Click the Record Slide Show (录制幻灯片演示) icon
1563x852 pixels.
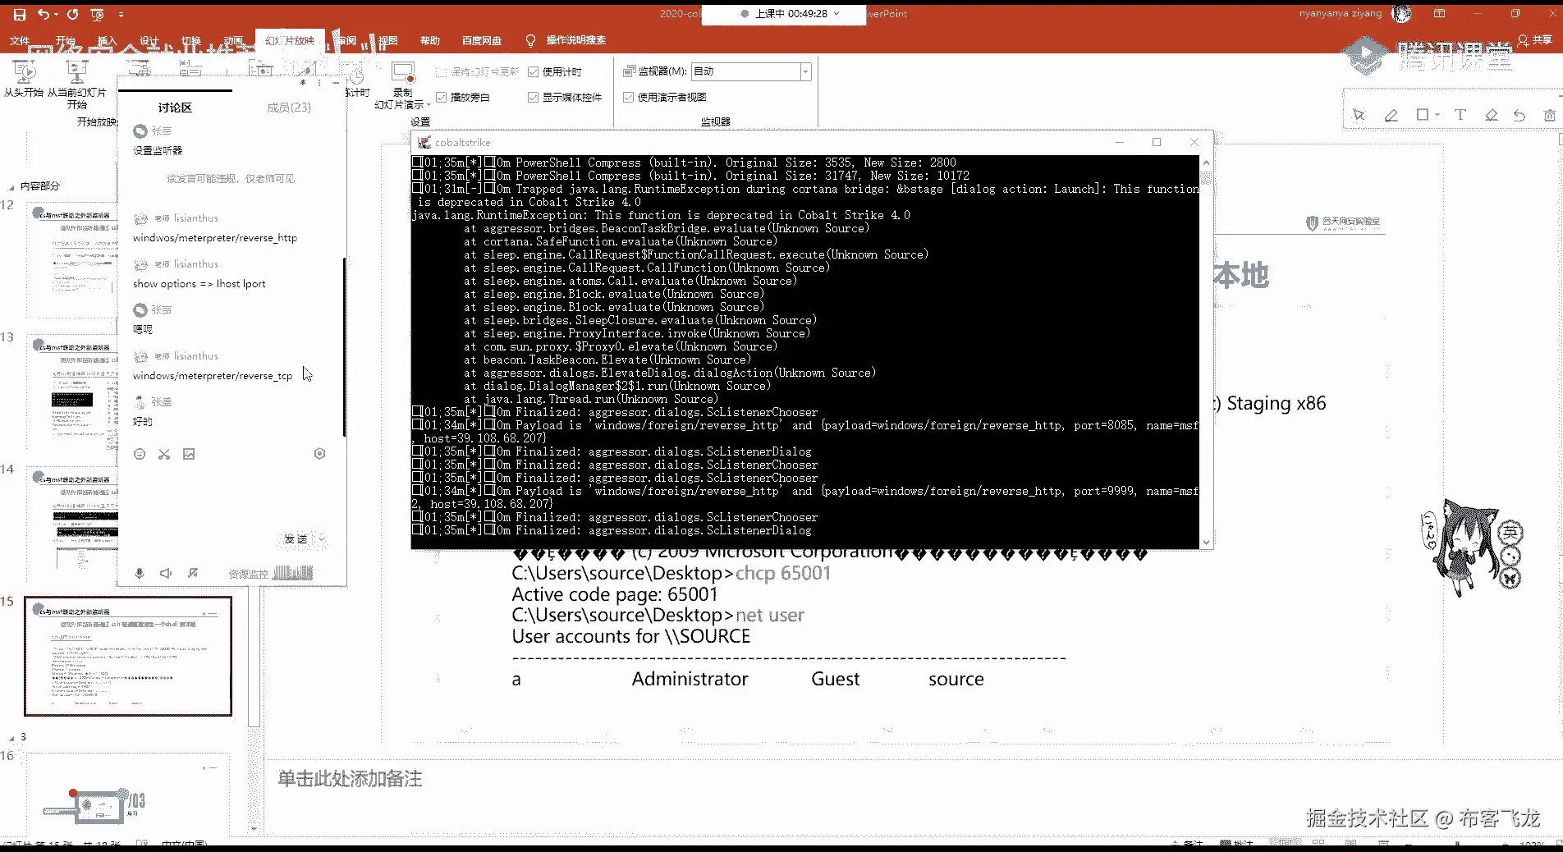[402, 74]
